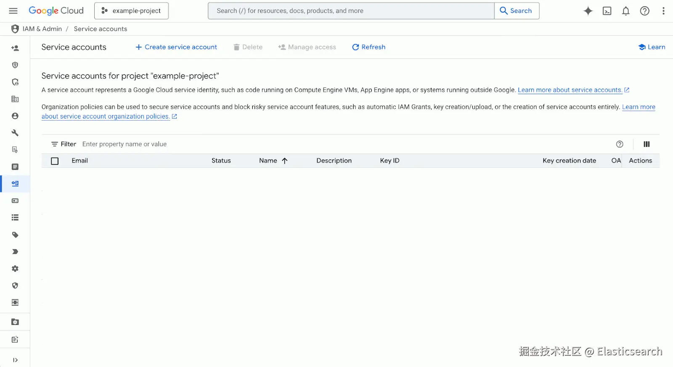Click the blue Search button
Image resolution: width=673 pixels, height=367 pixels.
pyautogui.click(x=517, y=11)
